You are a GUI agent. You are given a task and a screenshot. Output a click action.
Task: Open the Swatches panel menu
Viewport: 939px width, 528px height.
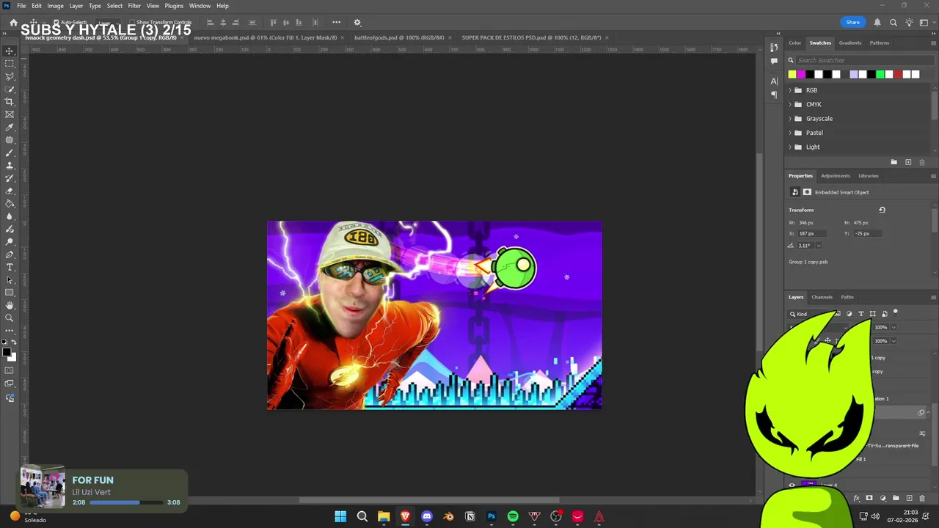933,43
